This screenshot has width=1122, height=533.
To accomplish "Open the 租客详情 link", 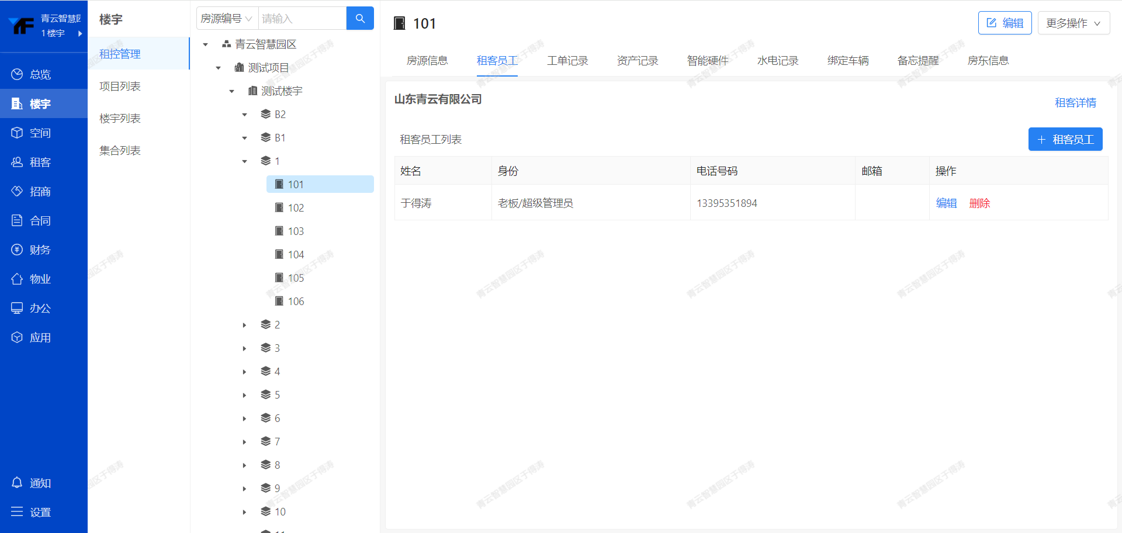I will (x=1075, y=103).
